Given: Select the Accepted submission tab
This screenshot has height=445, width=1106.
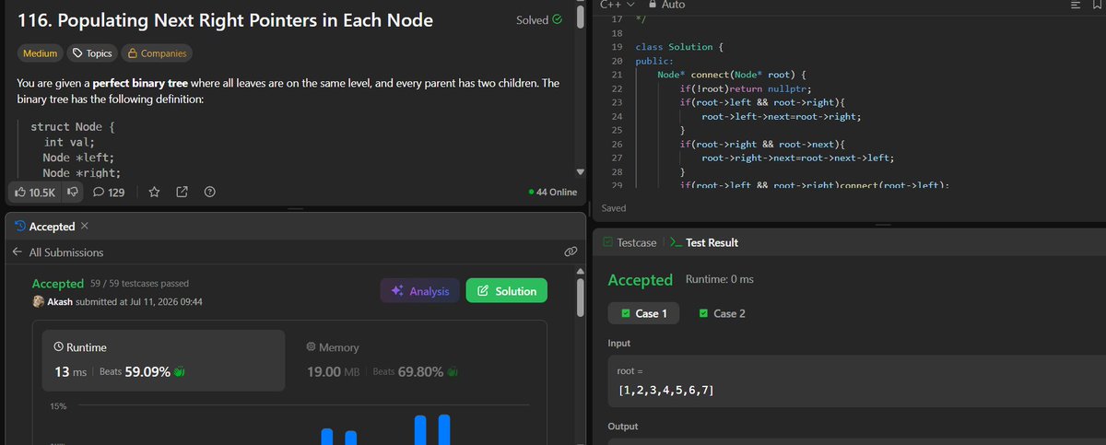Looking at the screenshot, I should [52, 227].
